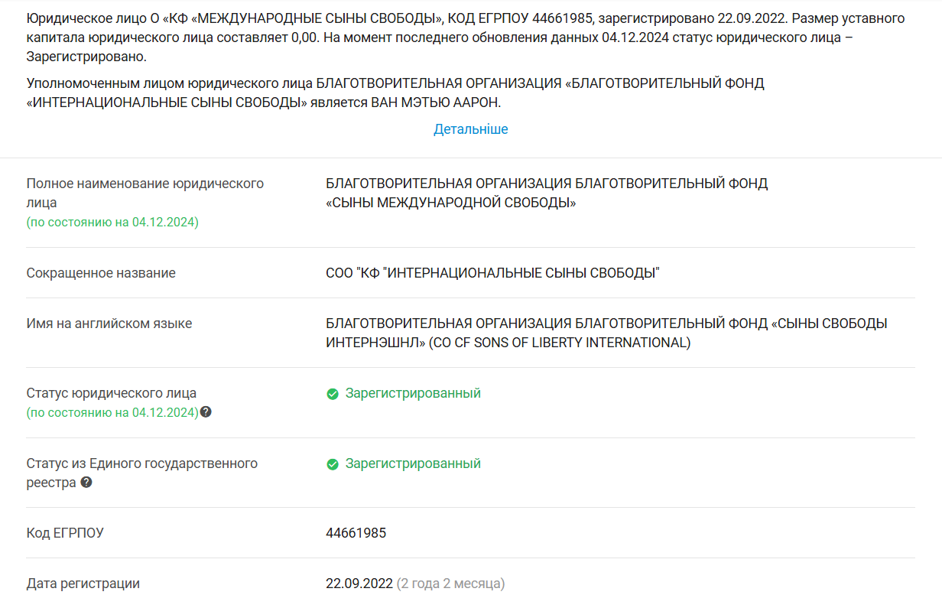Viewport: 942px width, 608px height.
Task: Click the "Код ЕГРПОУ" row label
Action: pos(65,533)
